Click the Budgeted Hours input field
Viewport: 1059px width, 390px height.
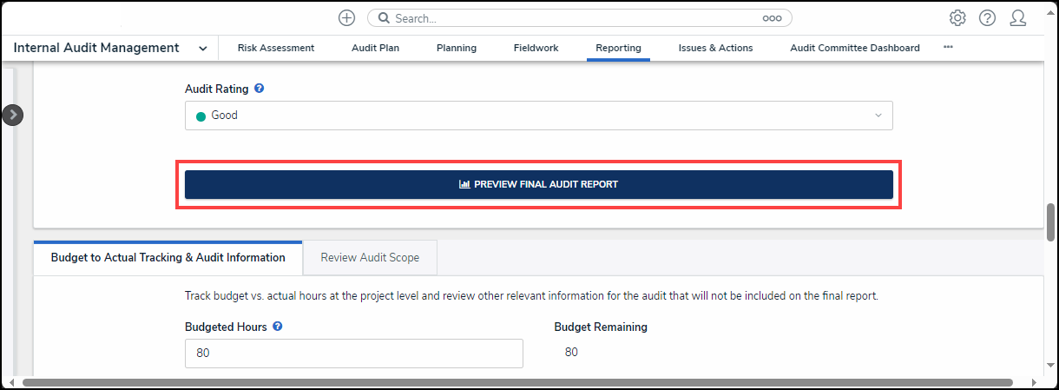point(353,354)
